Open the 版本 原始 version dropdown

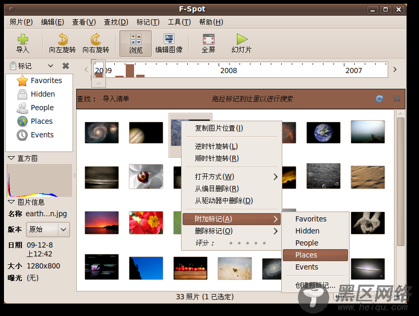[48, 229]
